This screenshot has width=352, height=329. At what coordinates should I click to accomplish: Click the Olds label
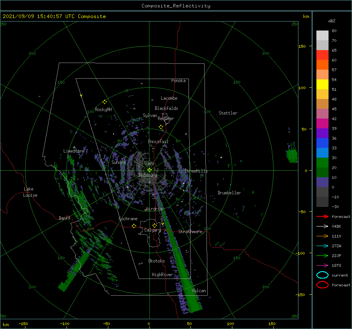tap(149, 163)
